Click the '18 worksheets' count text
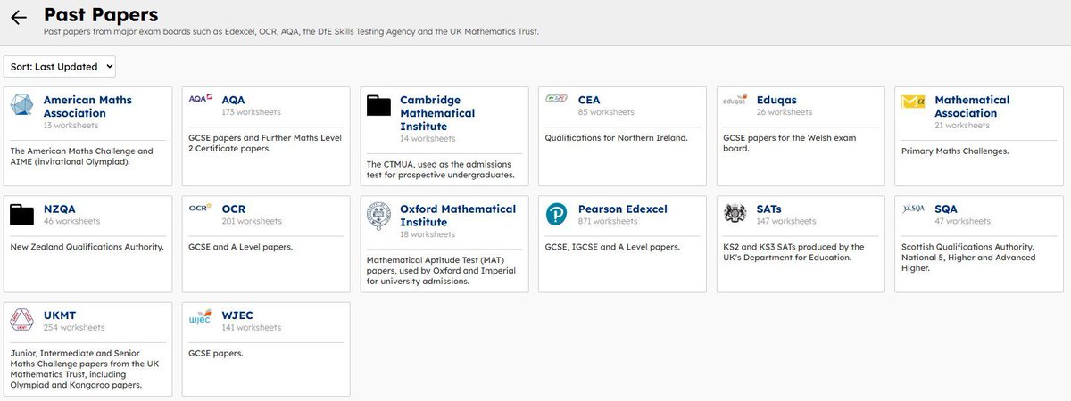 click(428, 234)
